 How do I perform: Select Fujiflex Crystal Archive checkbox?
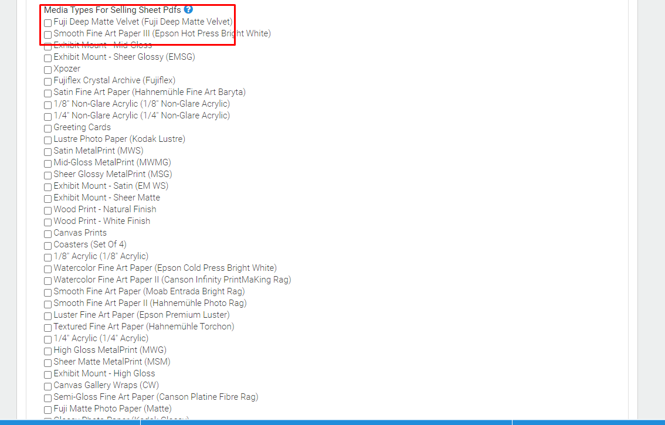(48, 81)
